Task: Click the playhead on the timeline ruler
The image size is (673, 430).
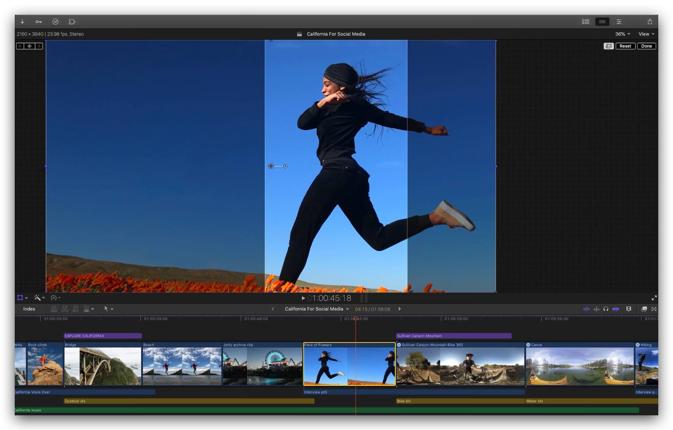Action: (356, 318)
